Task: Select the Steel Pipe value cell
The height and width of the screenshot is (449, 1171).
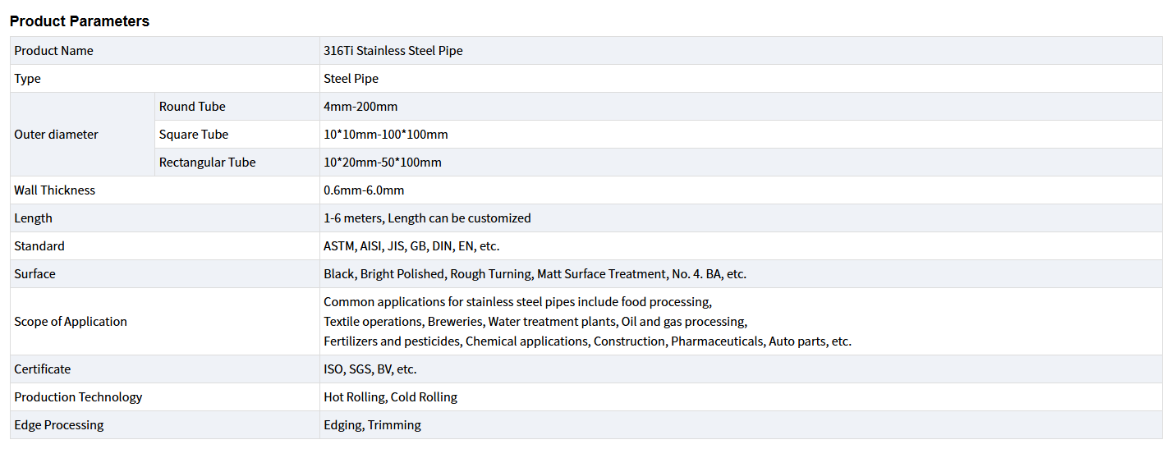Action: click(x=351, y=79)
